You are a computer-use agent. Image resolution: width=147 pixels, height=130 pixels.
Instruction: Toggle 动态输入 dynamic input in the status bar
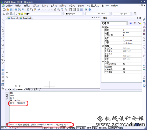tap(113, 128)
